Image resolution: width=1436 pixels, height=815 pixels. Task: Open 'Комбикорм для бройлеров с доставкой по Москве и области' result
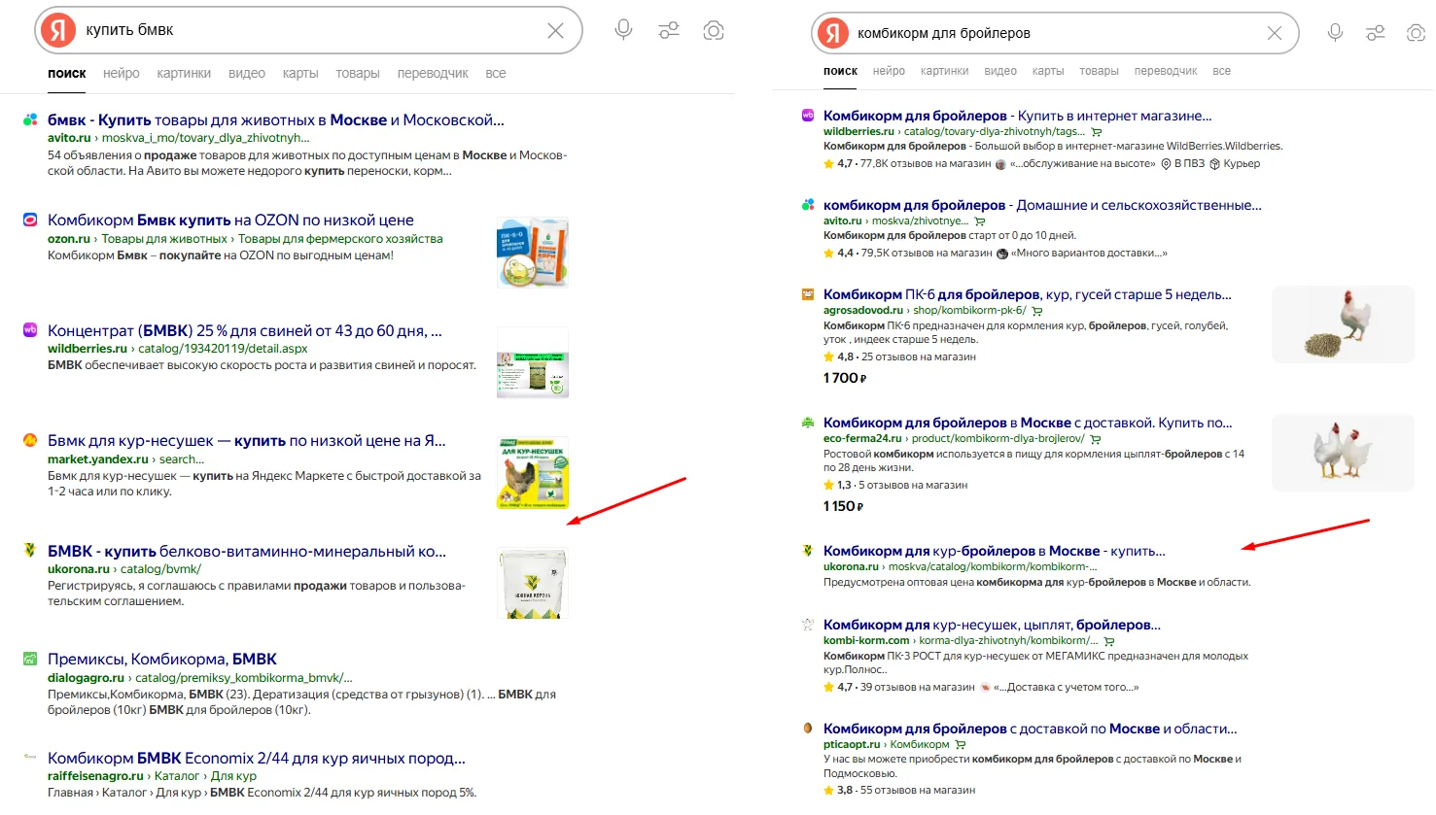1031,729
